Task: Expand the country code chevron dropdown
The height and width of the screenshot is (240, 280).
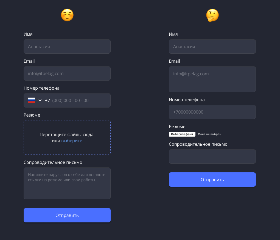Action: [40, 100]
